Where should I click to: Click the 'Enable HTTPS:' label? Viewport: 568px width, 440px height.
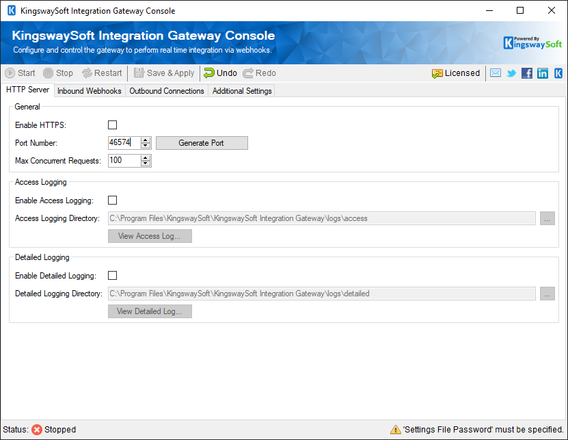coord(40,125)
